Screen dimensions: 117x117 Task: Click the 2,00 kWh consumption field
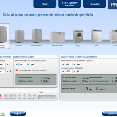click(x=22, y=65)
